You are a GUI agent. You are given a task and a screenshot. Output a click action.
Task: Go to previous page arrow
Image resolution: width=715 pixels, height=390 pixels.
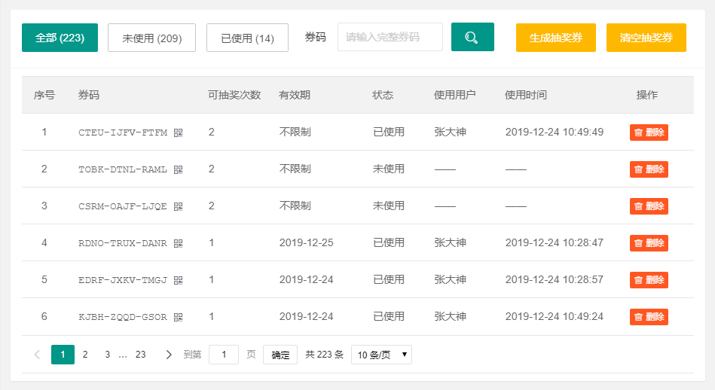click(x=38, y=355)
